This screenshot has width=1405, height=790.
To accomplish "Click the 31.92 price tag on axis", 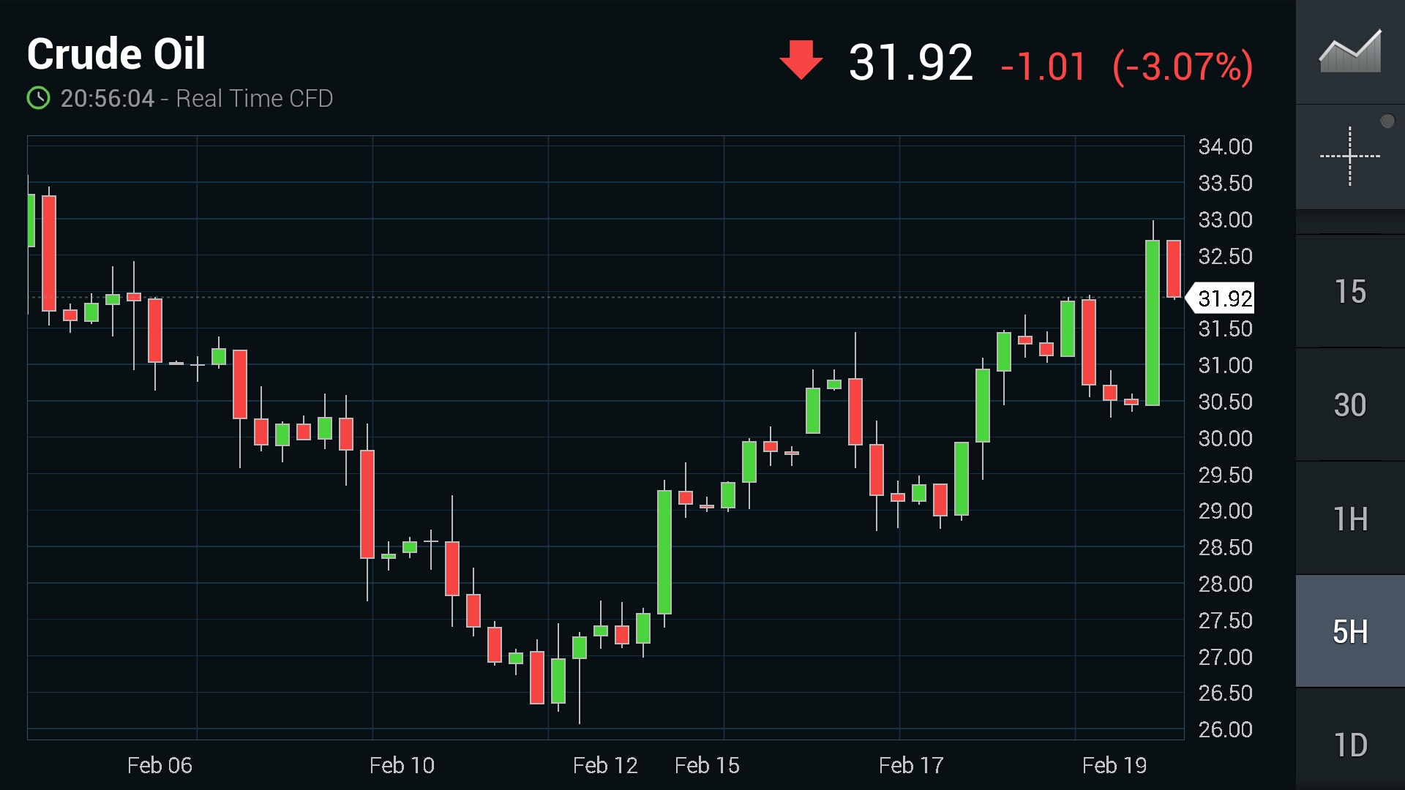I will (1224, 298).
